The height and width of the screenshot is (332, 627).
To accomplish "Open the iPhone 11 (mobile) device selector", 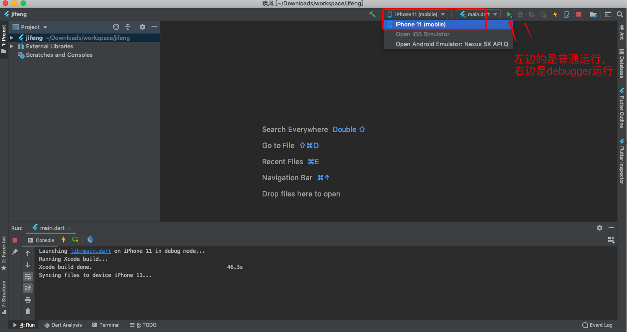I will tap(416, 14).
